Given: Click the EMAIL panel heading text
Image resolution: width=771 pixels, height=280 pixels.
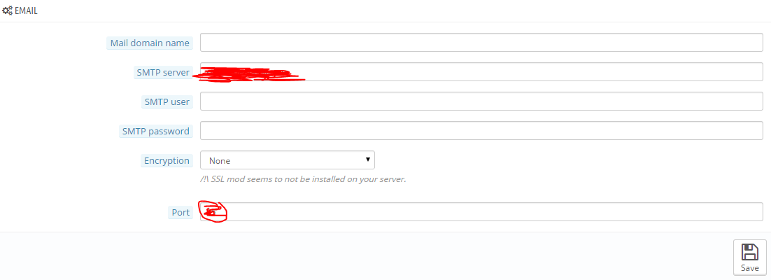Looking at the screenshot, I should click(26, 10).
